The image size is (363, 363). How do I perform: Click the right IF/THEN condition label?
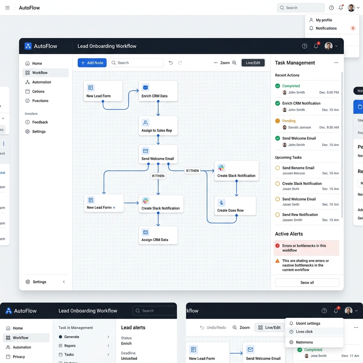(192, 171)
